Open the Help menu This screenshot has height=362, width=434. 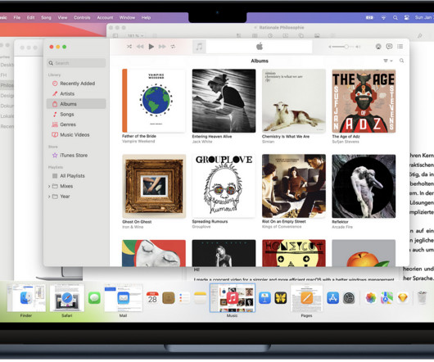pos(146,17)
